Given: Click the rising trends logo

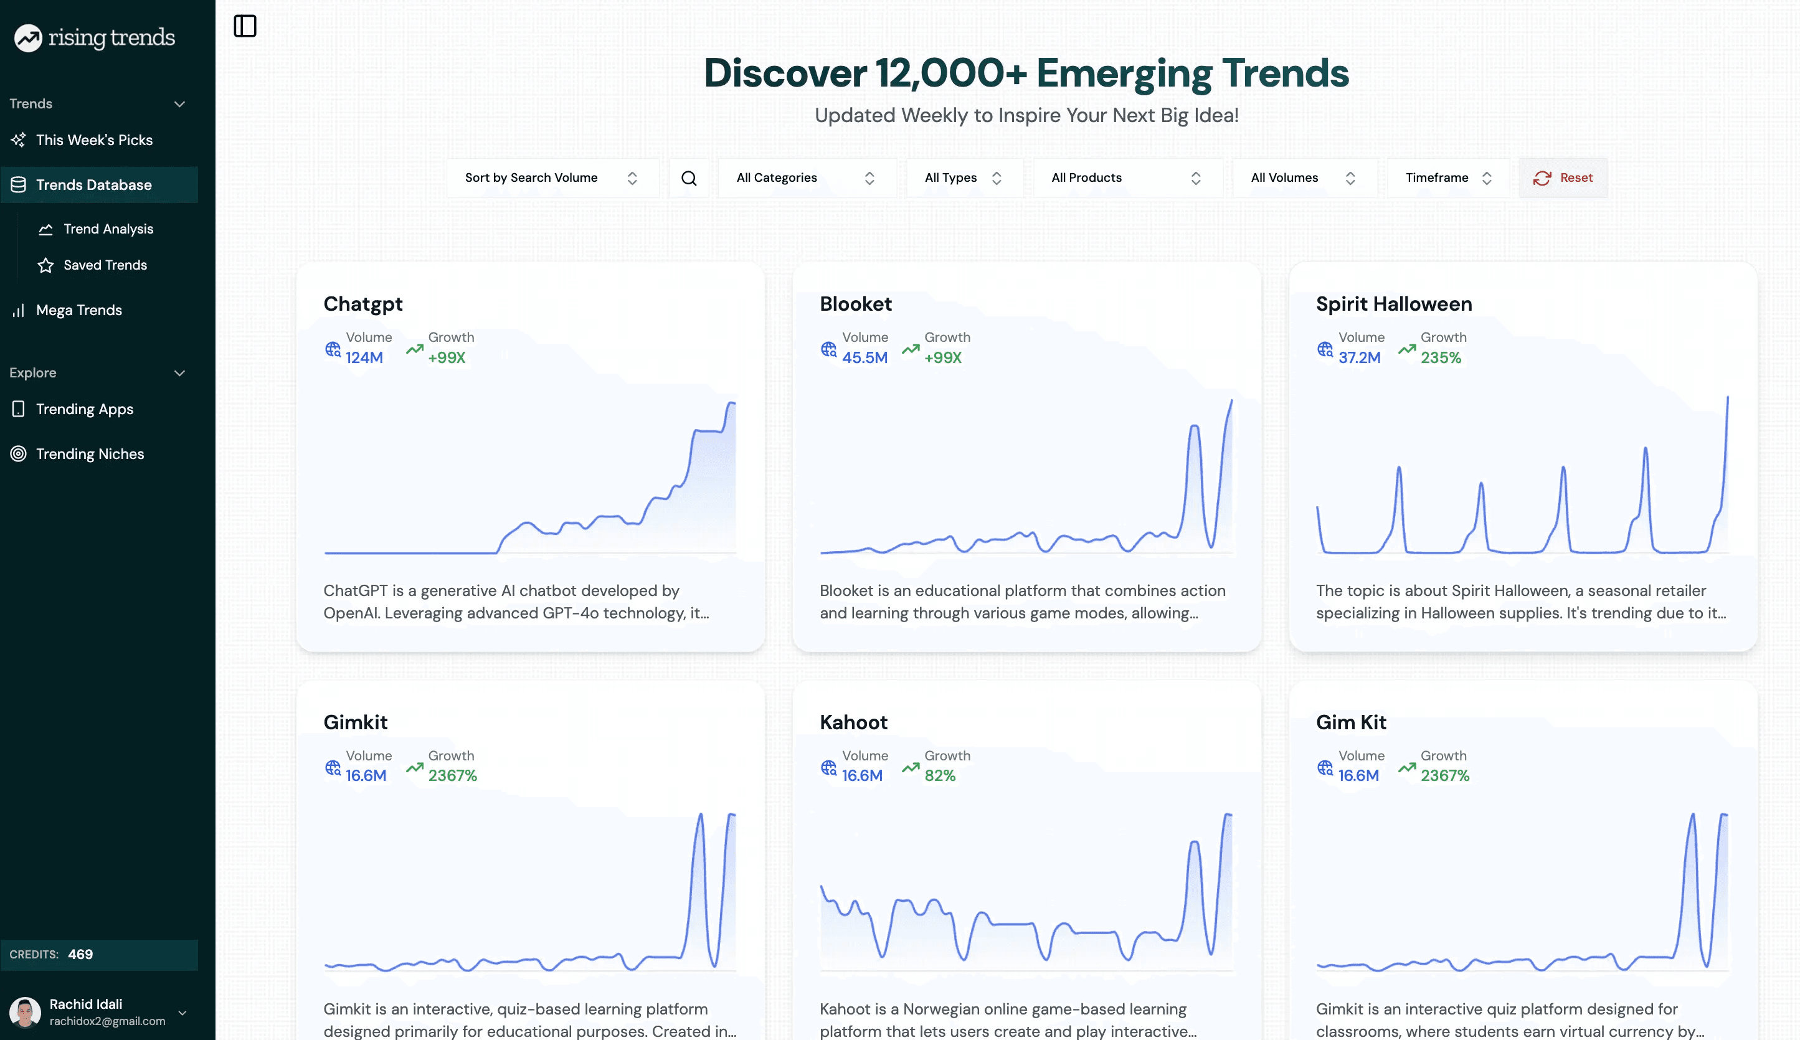Looking at the screenshot, I should coord(93,37).
